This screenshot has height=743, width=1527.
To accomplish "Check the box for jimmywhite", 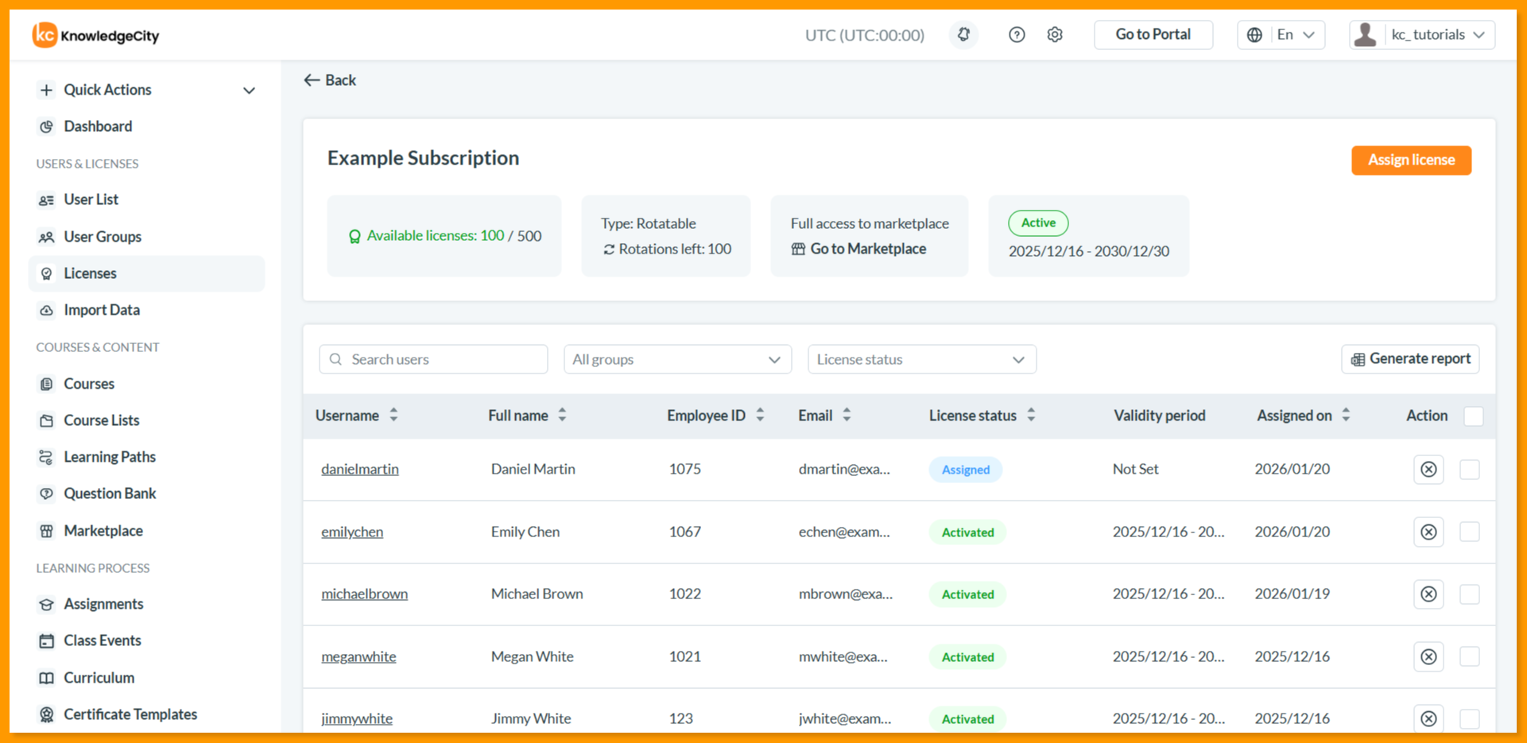I will click(x=1470, y=718).
